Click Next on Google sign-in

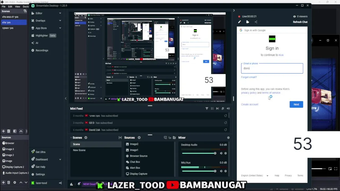(296, 105)
